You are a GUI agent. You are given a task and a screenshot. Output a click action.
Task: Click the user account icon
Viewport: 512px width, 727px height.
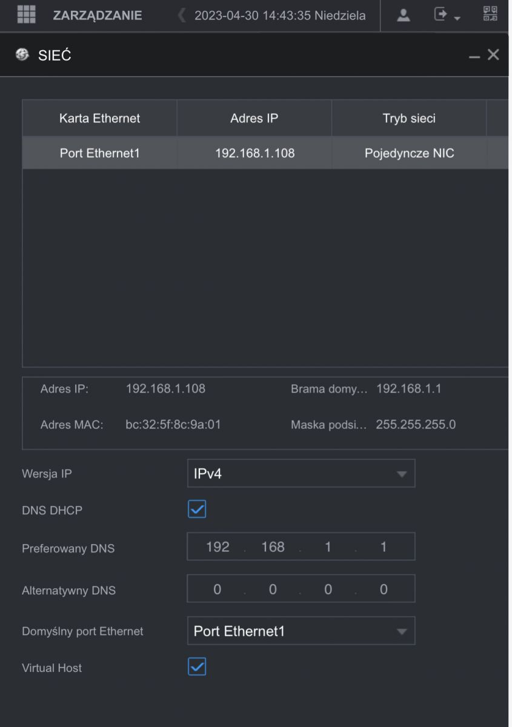tap(403, 16)
